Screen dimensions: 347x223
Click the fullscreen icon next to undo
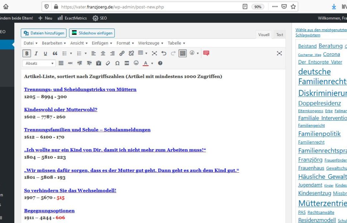tap(154, 53)
